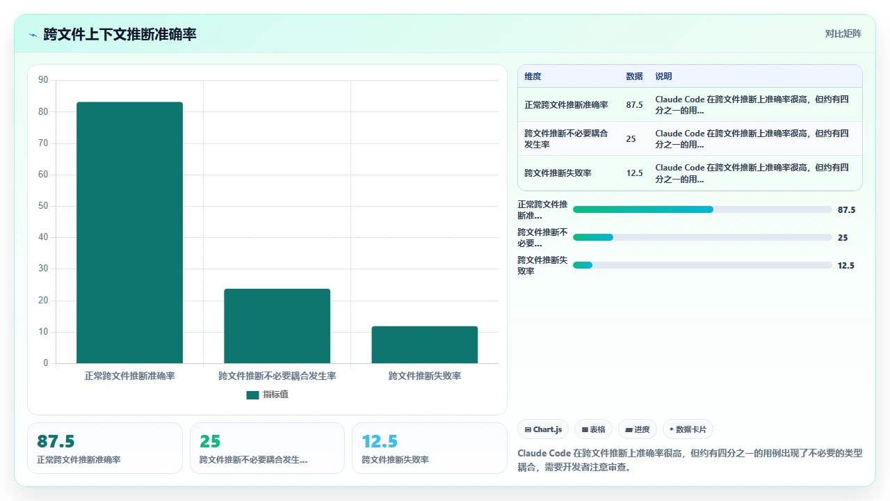Click the x-axis label 跨文件推断失败率

tap(424, 376)
